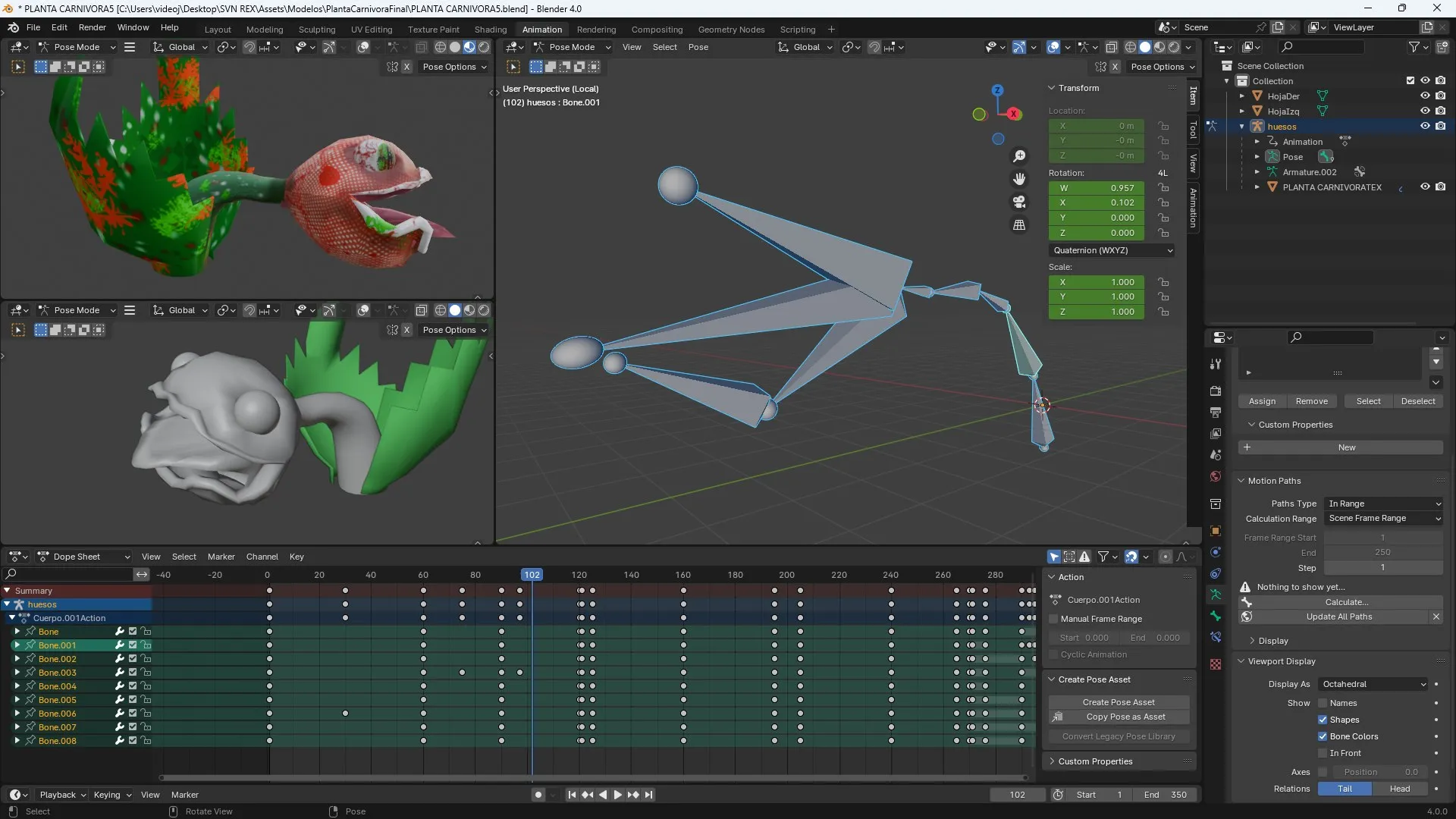Toggle auto keying record button
The width and height of the screenshot is (1456, 819).
538,795
